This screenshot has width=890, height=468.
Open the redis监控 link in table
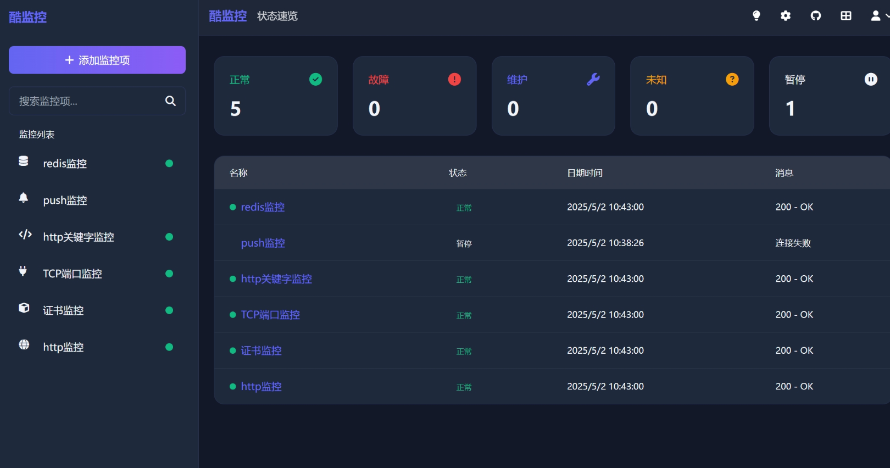point(263,207)
